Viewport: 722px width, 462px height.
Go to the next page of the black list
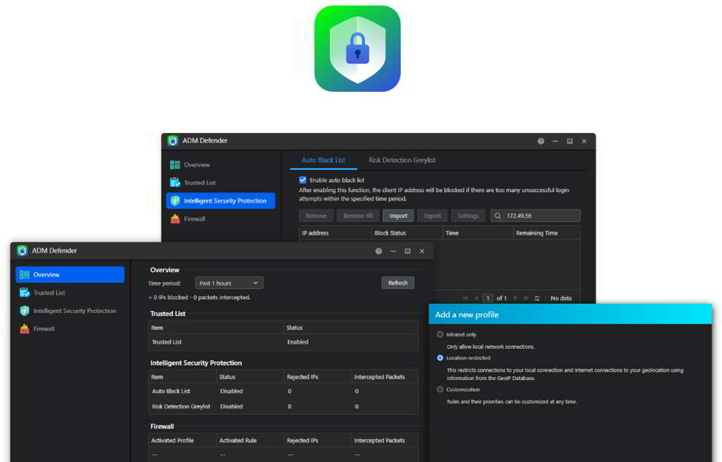click(515, 298)
